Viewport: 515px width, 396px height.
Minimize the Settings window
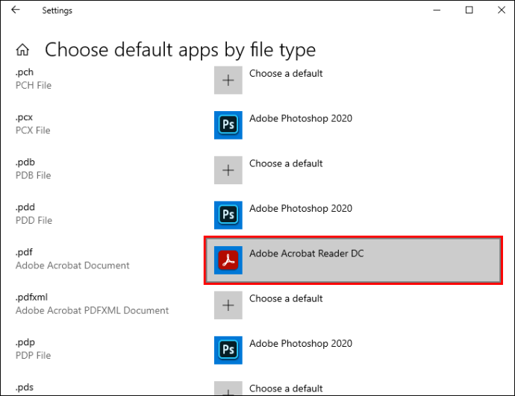click(x=437, y=10)
